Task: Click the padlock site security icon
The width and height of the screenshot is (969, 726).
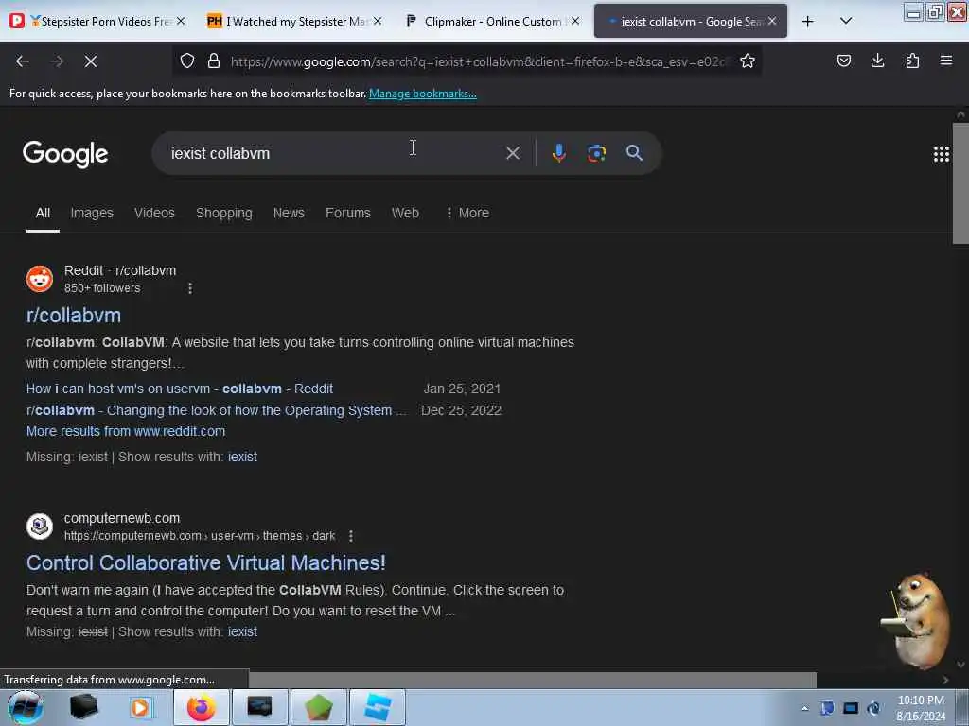Action: [x=214, y=60]
